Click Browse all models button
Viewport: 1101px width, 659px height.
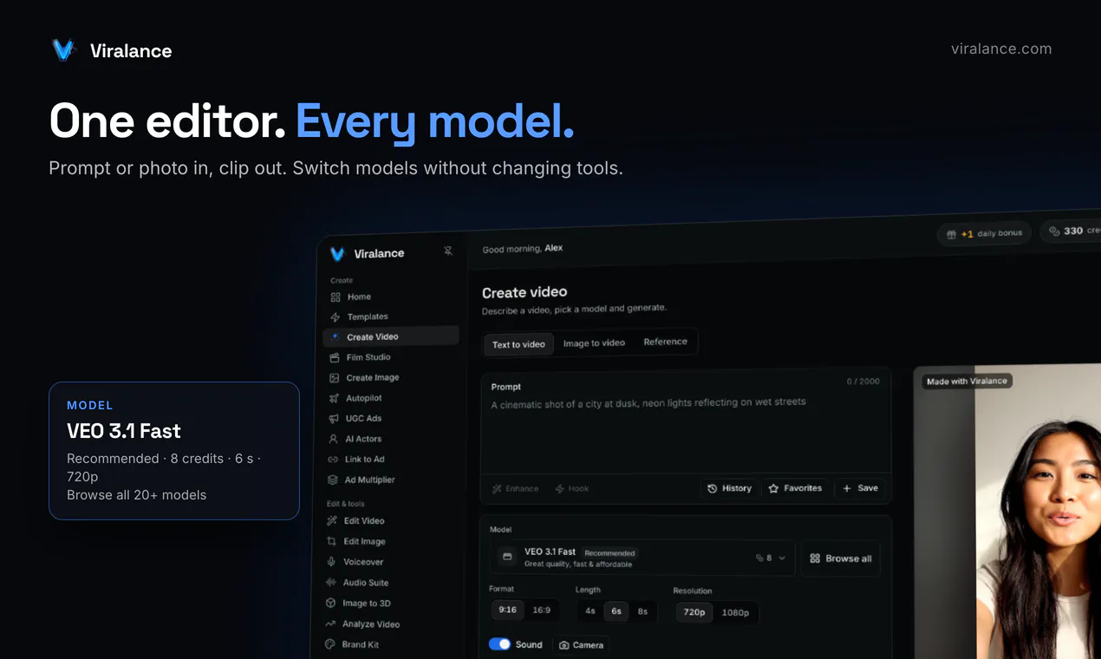[x=840, y=558]
